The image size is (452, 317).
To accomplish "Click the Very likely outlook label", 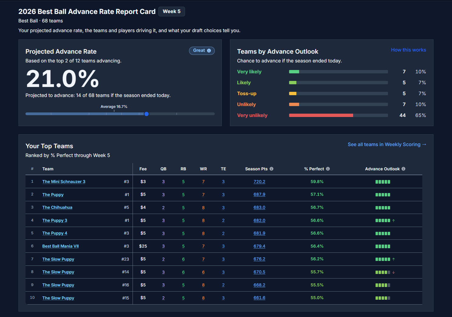I will pos(249,72).
